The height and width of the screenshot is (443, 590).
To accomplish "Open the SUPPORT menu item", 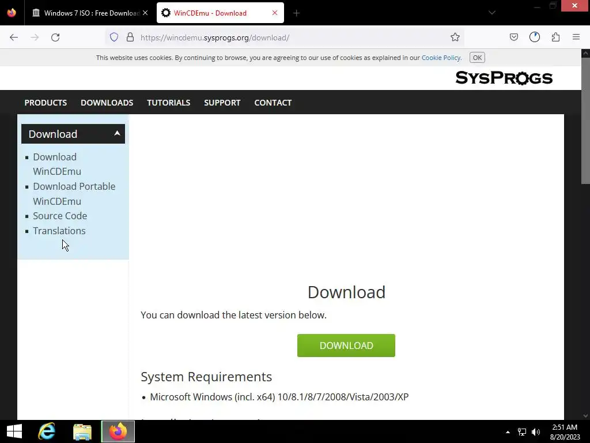I will [x=222, y=103].
